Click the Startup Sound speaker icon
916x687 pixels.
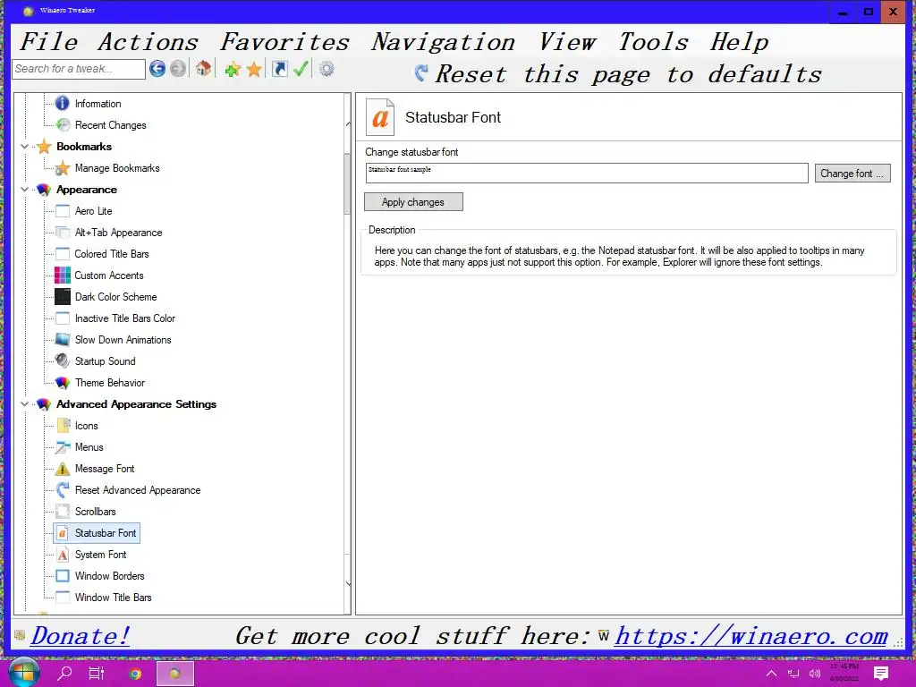pyautogui.click(x=63, y=361)
